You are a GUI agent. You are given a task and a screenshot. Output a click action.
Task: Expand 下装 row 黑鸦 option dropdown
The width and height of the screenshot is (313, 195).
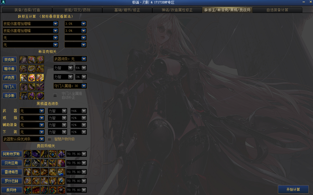32,132
